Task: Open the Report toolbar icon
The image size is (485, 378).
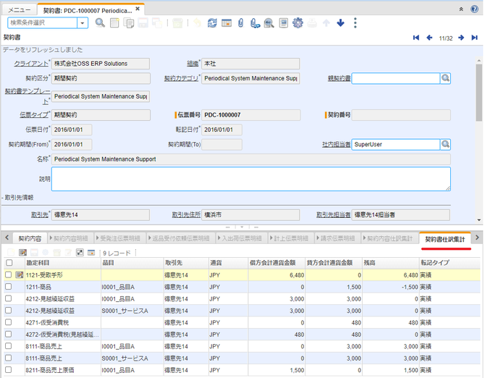Action: [283, 23]
